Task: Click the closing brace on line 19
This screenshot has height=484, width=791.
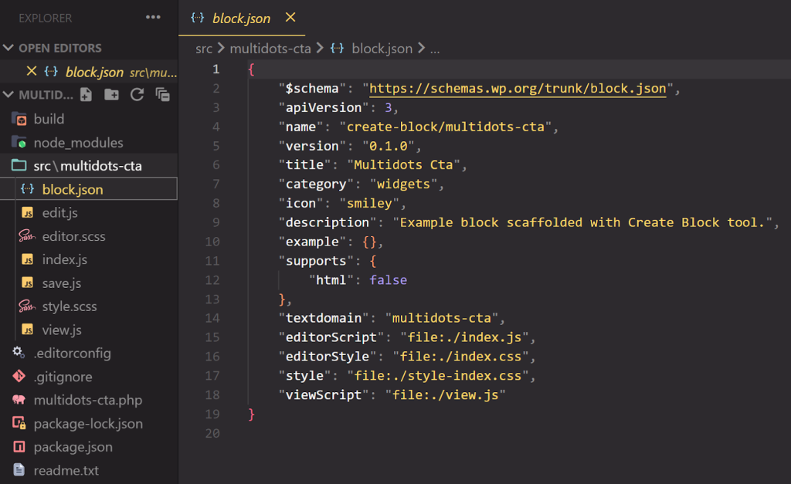Action: click(251, 415)
